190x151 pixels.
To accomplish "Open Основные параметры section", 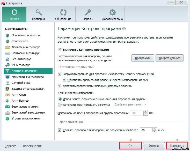I will click(x=26, y=35).
